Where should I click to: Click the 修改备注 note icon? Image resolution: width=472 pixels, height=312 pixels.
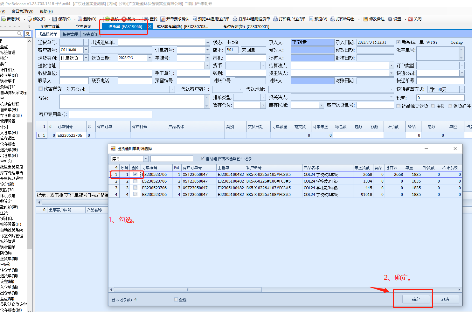(366, 19)
